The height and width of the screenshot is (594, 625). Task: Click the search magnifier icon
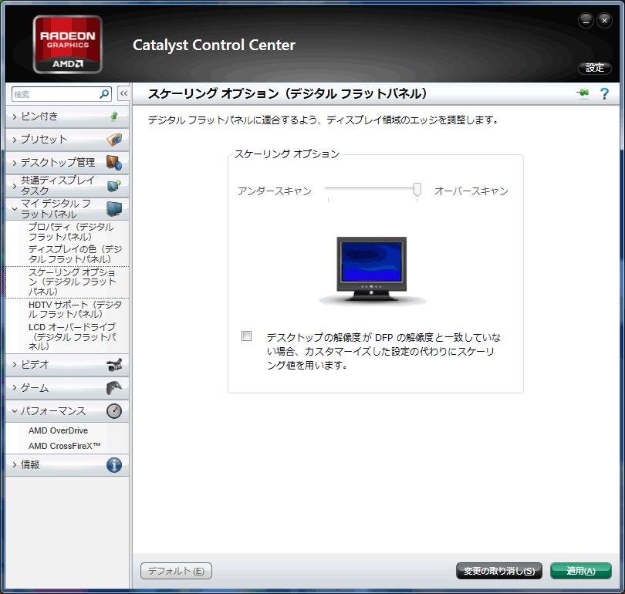pos(104,94)
